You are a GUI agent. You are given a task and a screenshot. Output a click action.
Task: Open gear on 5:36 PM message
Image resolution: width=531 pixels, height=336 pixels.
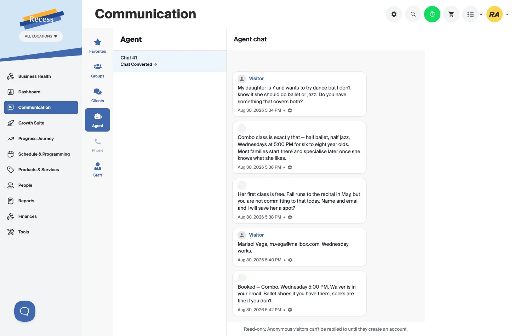point(290,167)
